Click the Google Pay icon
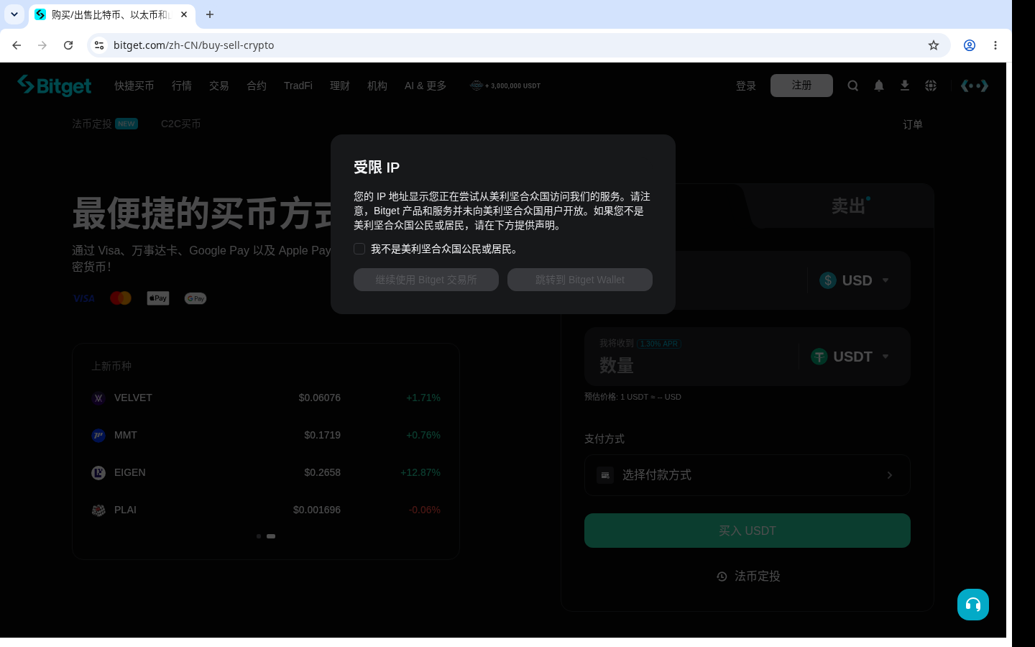 [195, 298]
